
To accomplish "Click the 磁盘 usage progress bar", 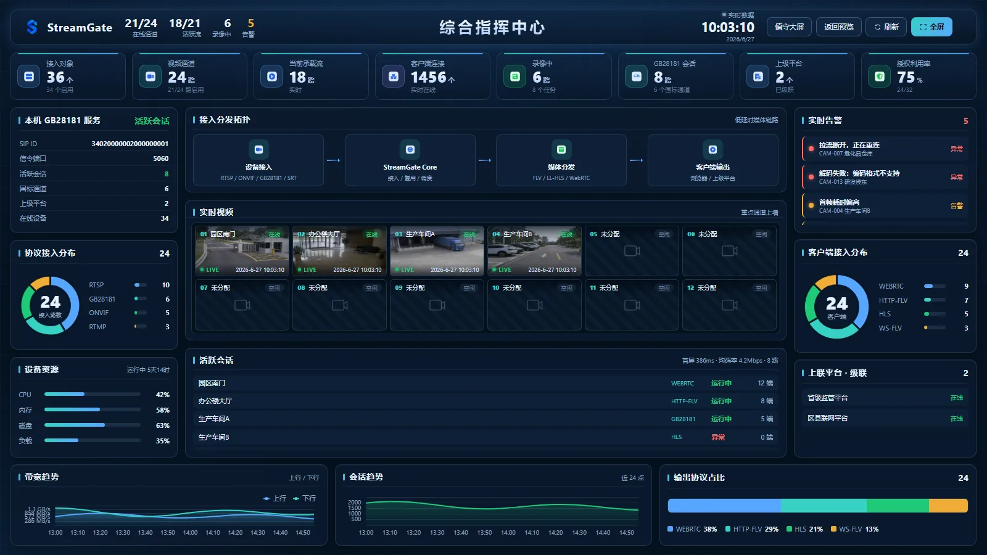I will 93,425.
